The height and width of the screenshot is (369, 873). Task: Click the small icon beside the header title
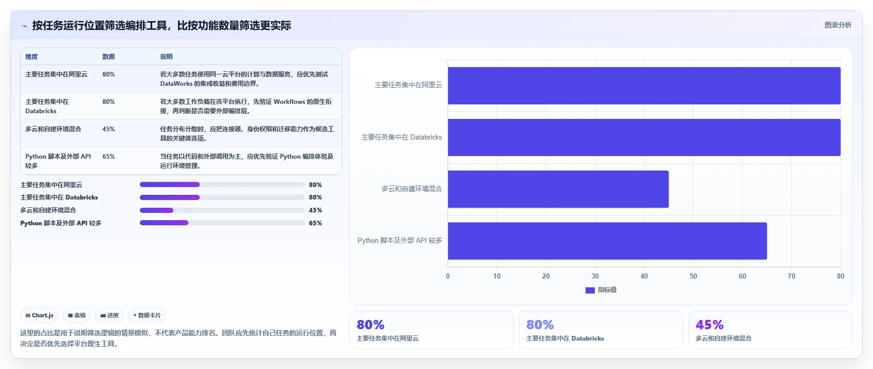pos(24,26)
